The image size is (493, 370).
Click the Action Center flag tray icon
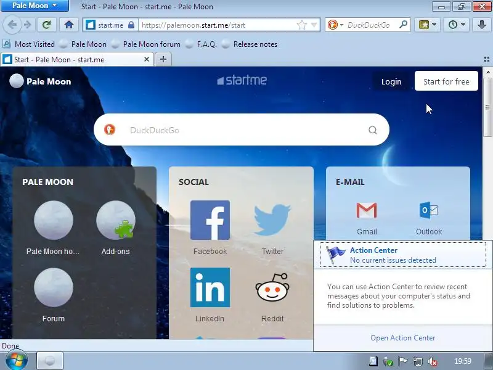coord(403,361)
